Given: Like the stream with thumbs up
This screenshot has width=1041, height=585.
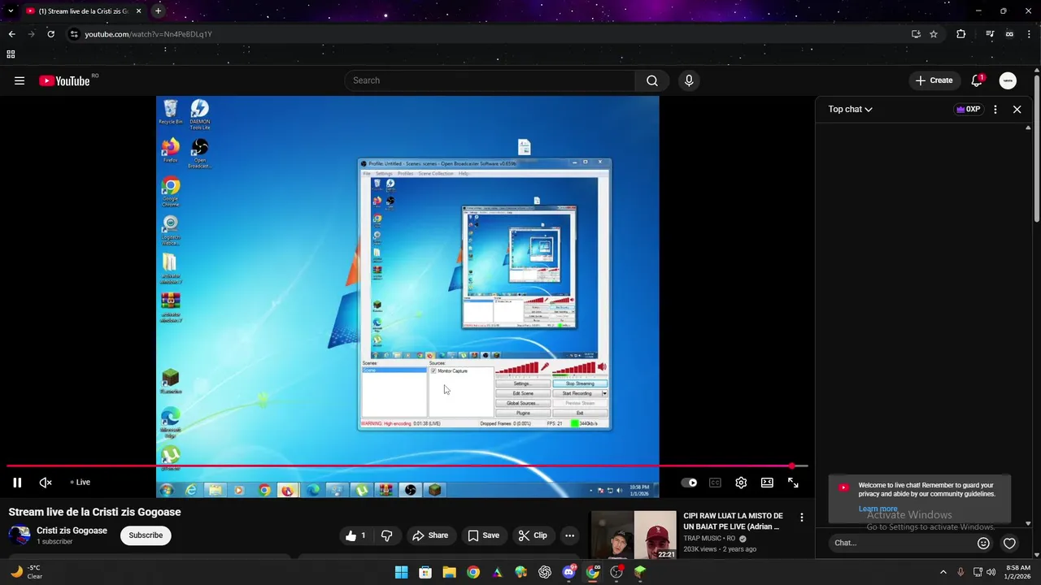Looking at the screenshot, I should pyautogui.click(x=355, y=535).
